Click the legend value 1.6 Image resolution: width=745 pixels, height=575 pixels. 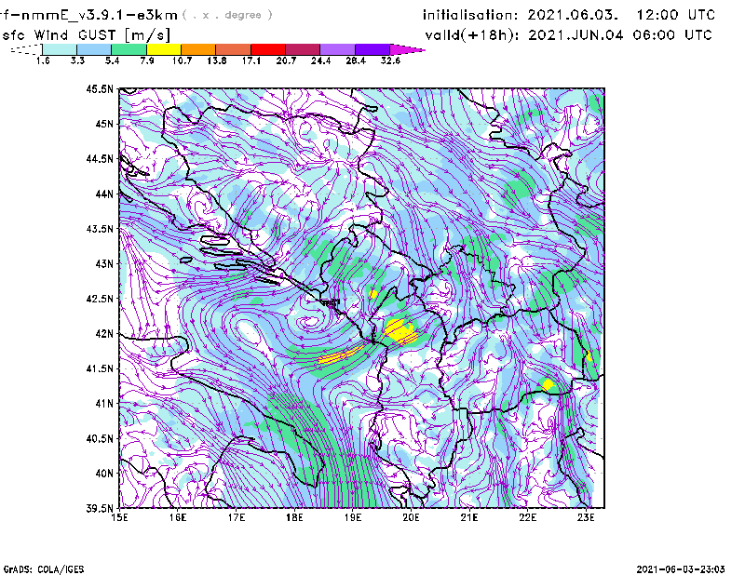point(43,60)
